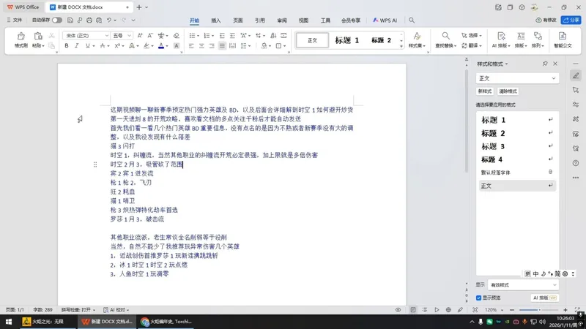Click the 清除格式 button in styles panel

click(x=508, y=91)
